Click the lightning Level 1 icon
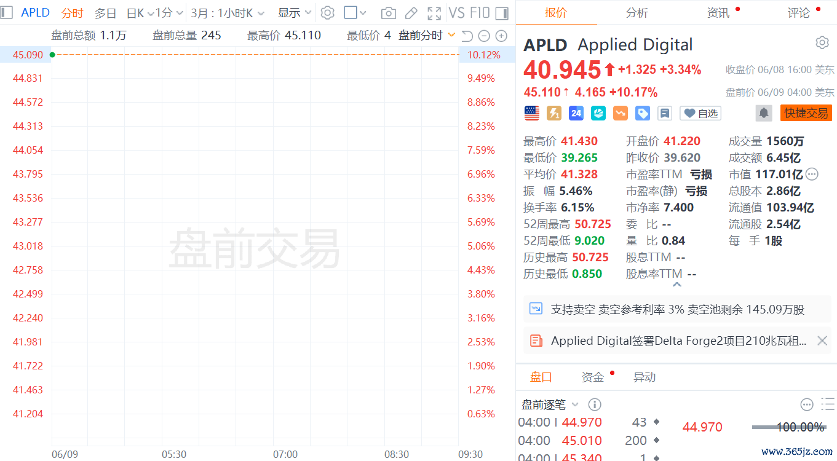The width and height of the screenshot is (837, 461). [554, 113]
